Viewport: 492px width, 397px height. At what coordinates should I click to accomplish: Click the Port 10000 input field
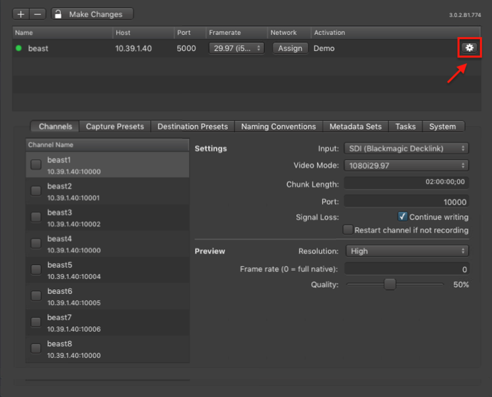click(x=406, y=201)
